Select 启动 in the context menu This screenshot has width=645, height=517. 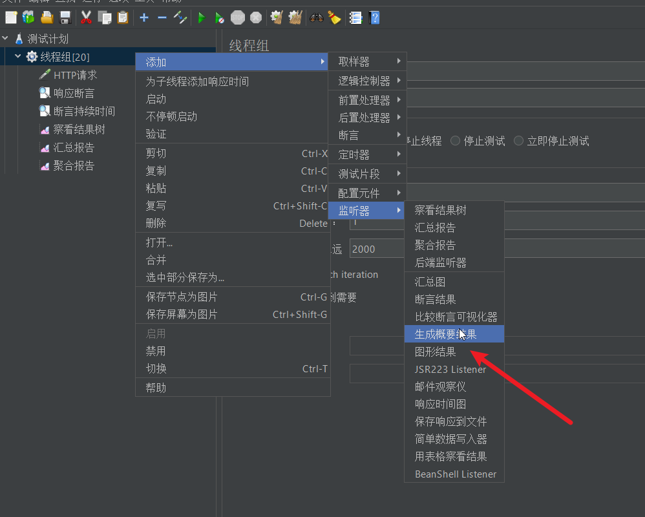tap(233, 99)
